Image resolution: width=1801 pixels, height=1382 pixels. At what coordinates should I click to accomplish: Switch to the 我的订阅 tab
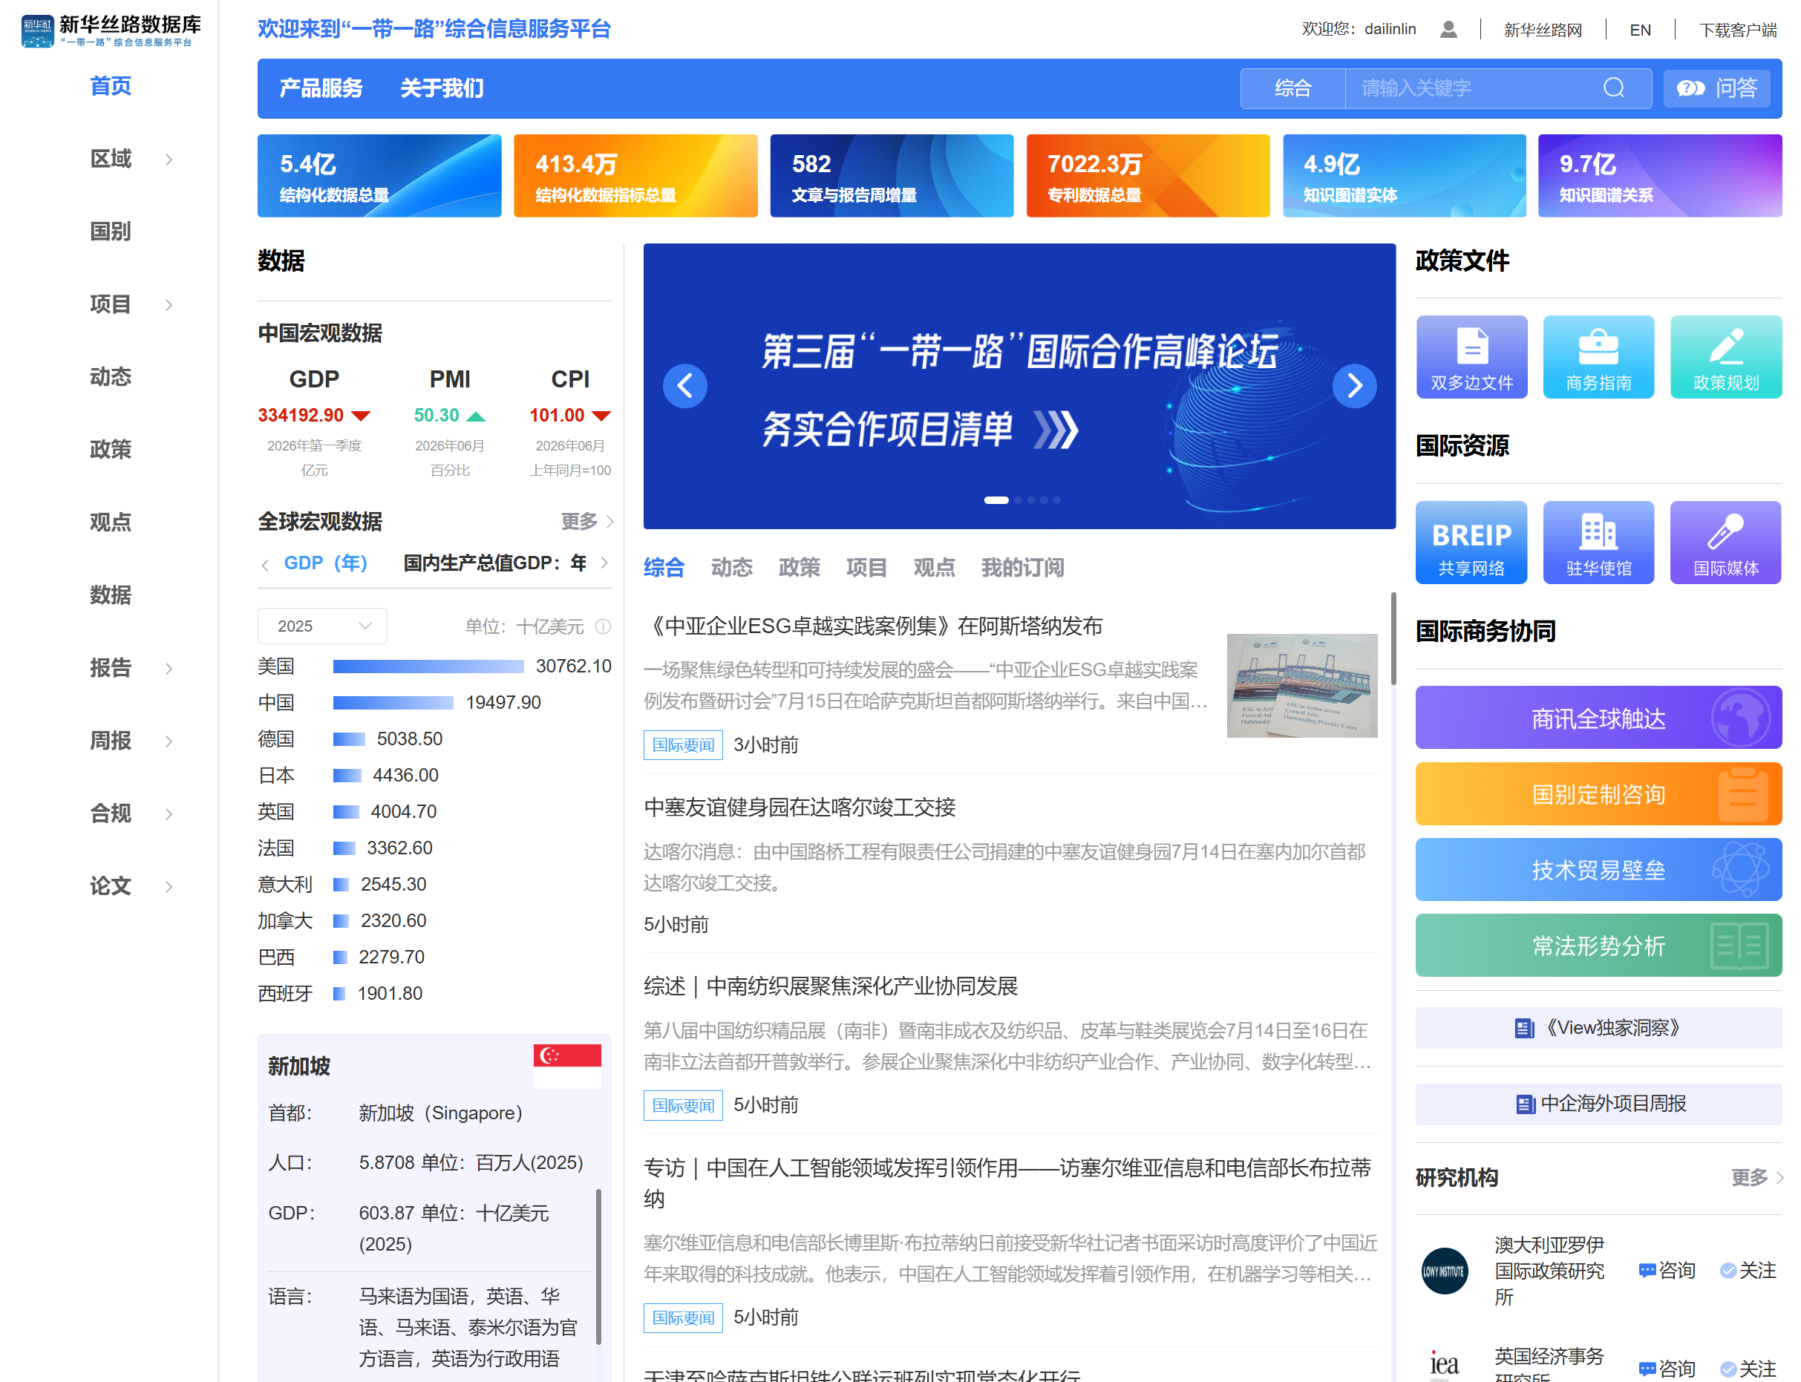[1022, 568]
